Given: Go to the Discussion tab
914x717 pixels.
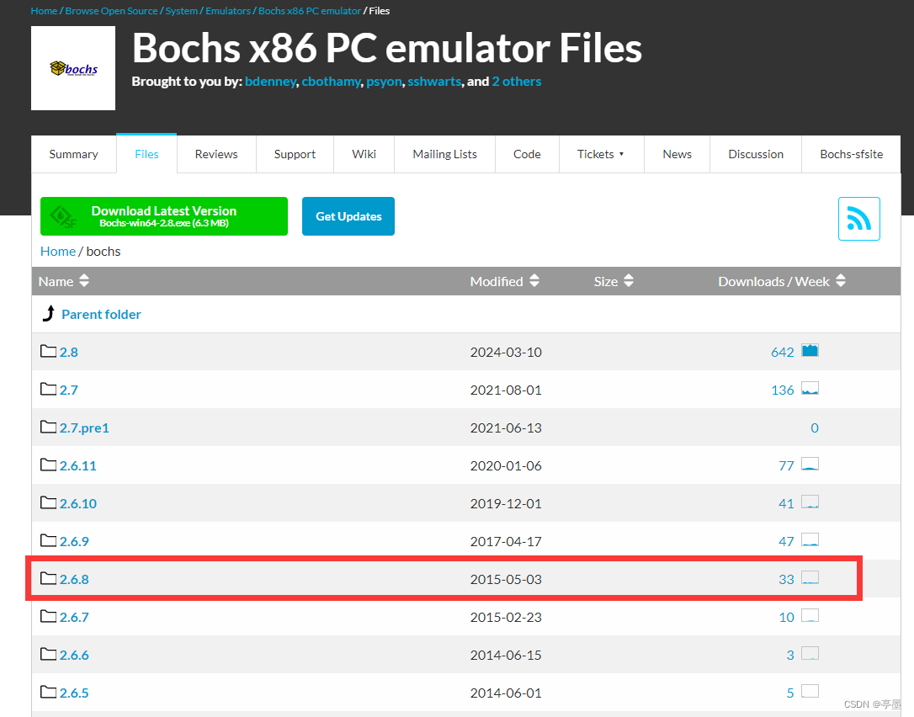Looking at the screenshot, I should pyautogui.click(x=756, y=154).
